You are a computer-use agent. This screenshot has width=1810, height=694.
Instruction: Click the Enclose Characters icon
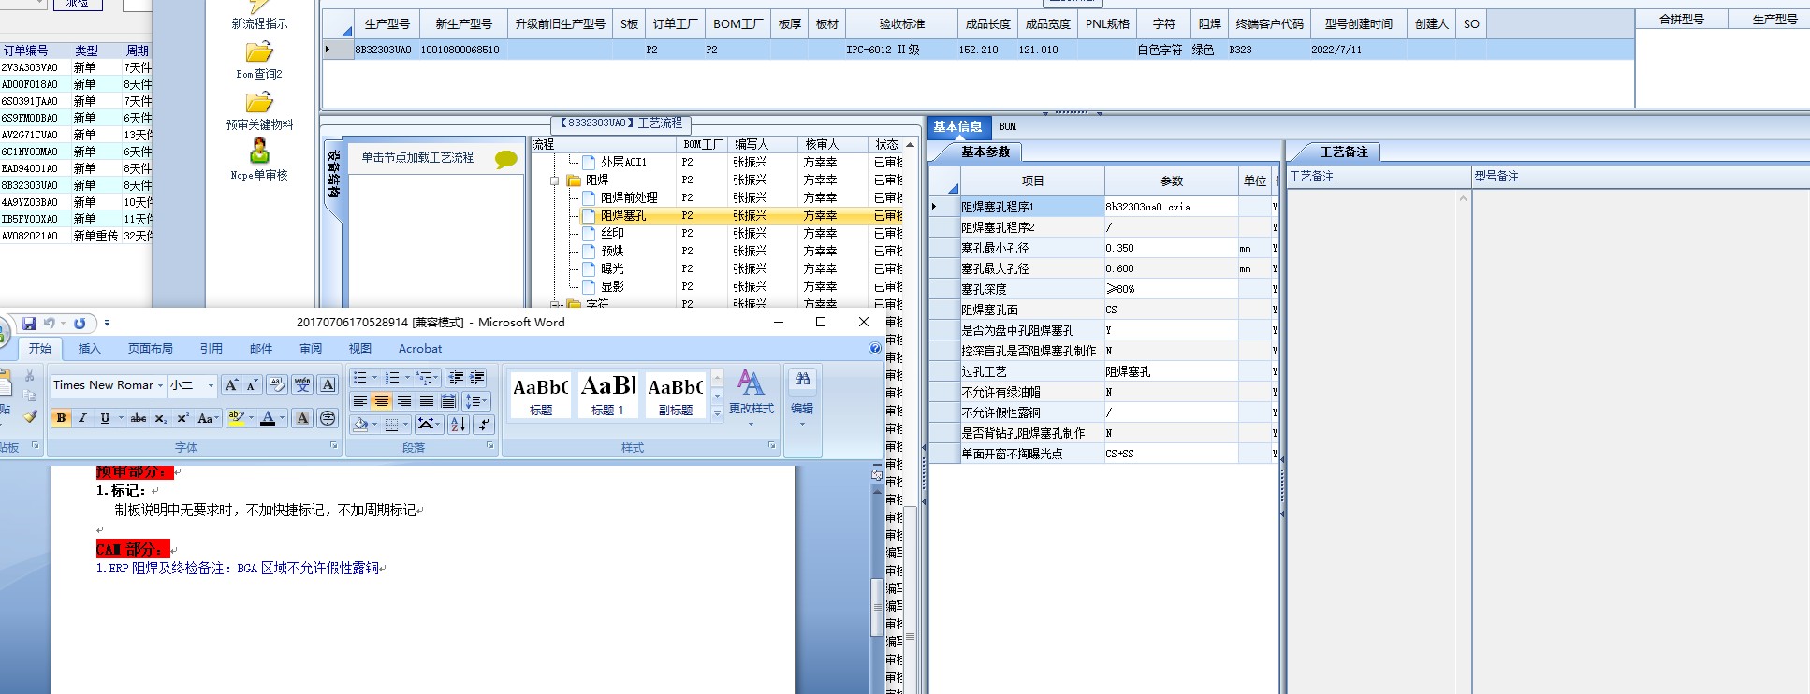click(x=328, y=418)
